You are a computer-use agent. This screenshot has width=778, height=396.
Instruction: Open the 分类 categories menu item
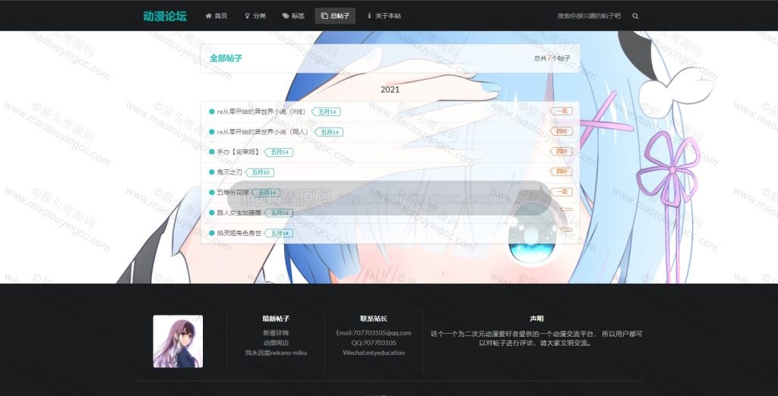click(255, 16)
